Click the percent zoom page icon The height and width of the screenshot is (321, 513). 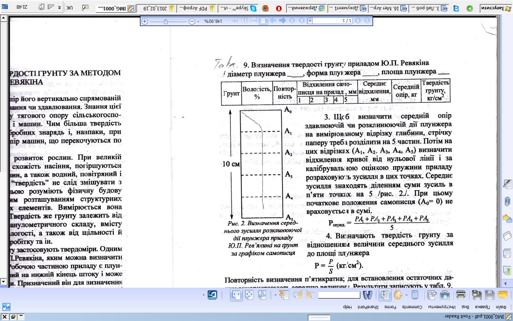click(262, 295)
